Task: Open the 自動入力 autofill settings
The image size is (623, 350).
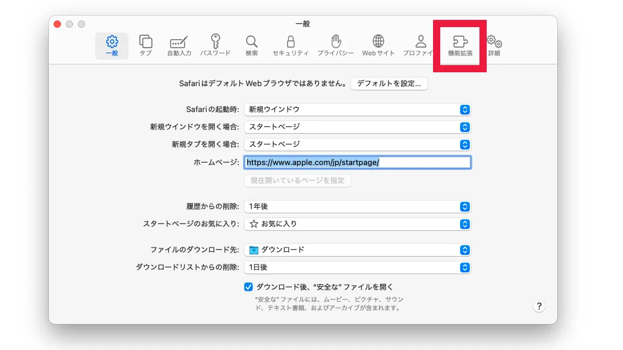Action: 179,46
